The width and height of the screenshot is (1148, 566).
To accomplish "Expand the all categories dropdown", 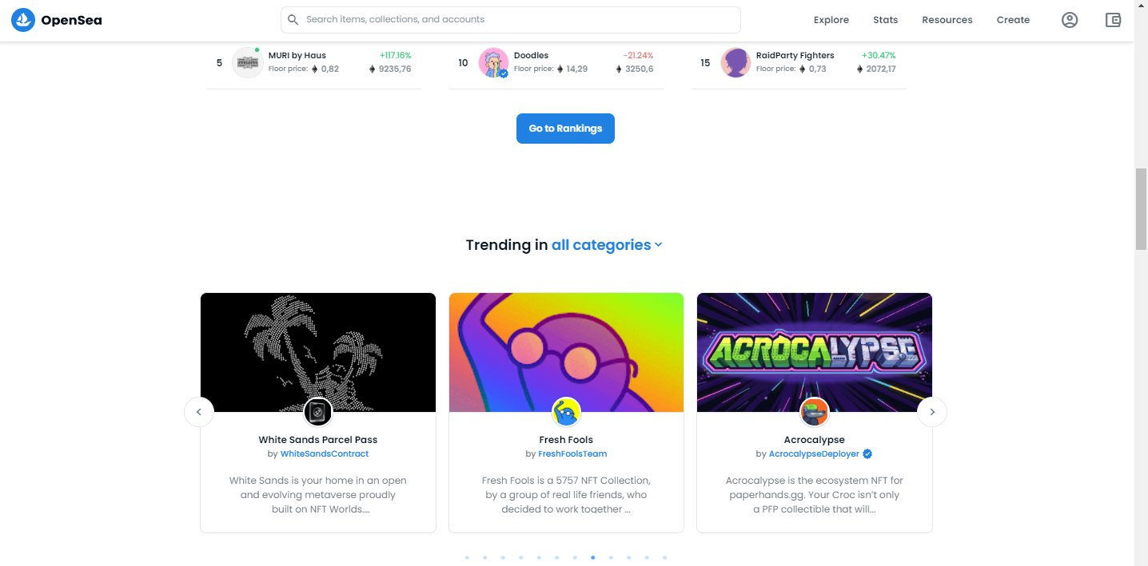I will [x=607, y=245].
